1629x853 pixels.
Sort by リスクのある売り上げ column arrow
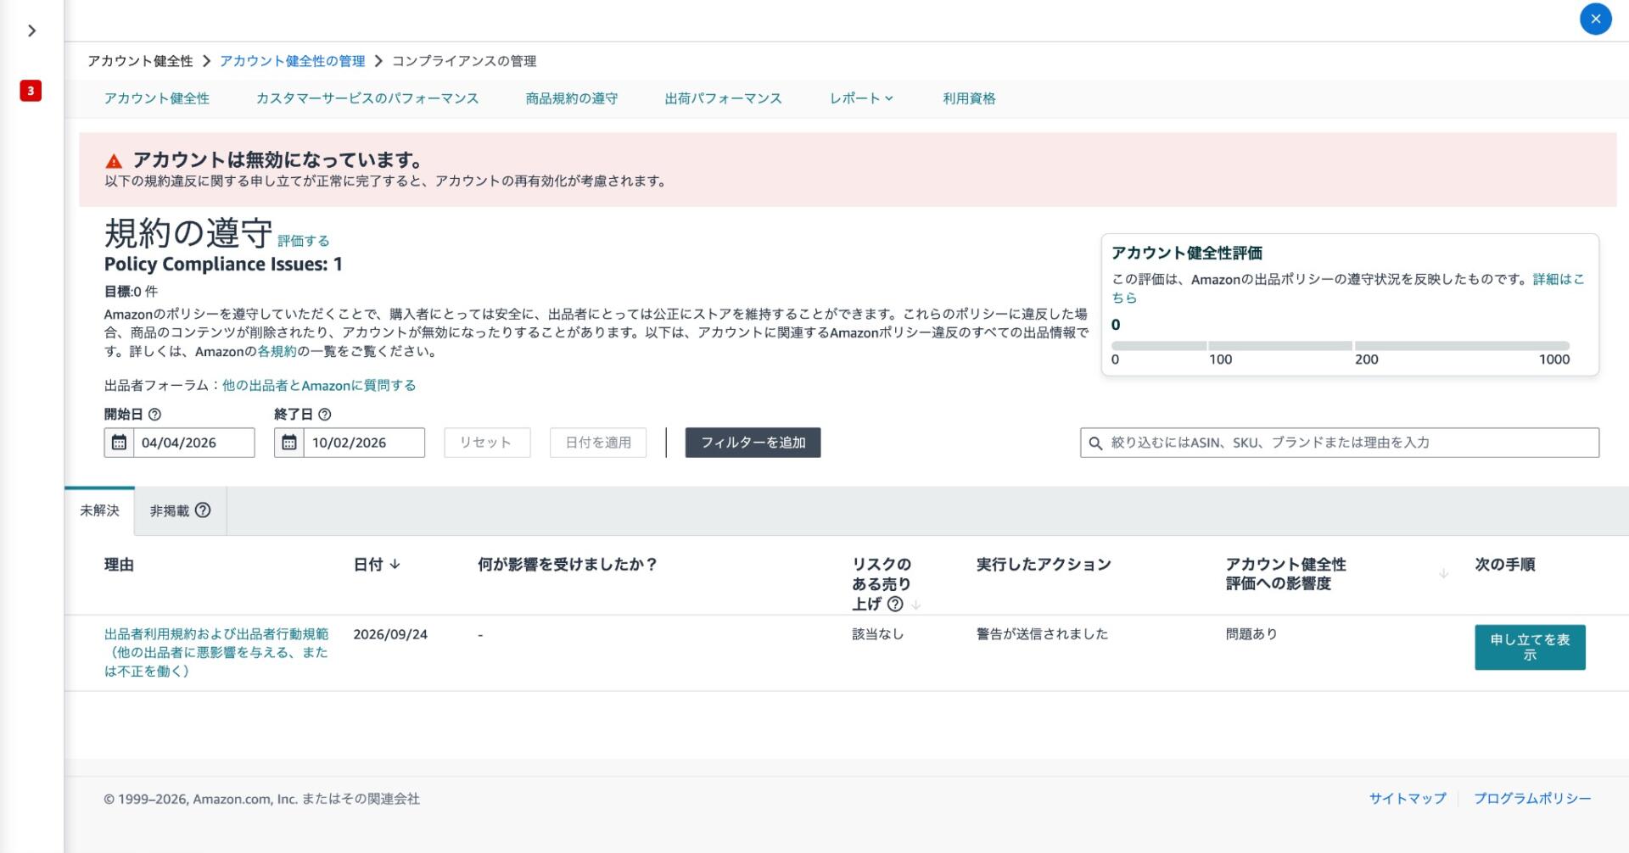(915, 605)
